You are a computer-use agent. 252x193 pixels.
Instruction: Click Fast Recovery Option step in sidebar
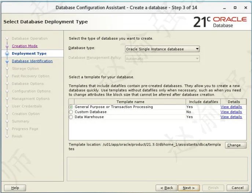pos(30,76)
